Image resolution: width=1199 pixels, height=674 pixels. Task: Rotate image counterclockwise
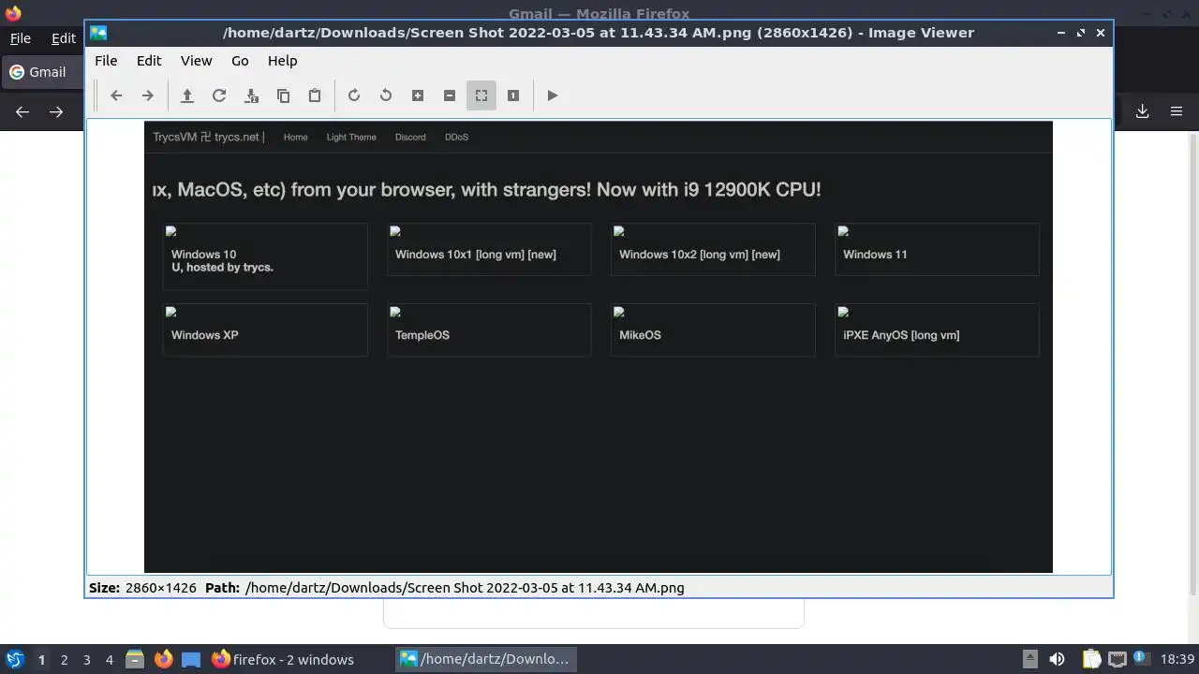tap(386, 95)
